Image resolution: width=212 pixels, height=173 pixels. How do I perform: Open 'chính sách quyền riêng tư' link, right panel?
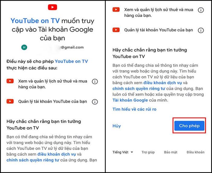pyautogui.click(x=139, y=88)
